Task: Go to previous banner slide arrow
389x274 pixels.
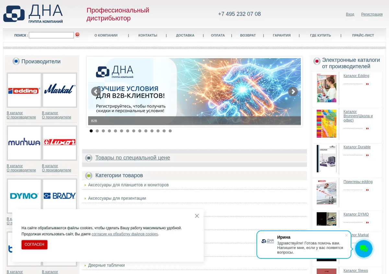Action: [x=96, y=92]
